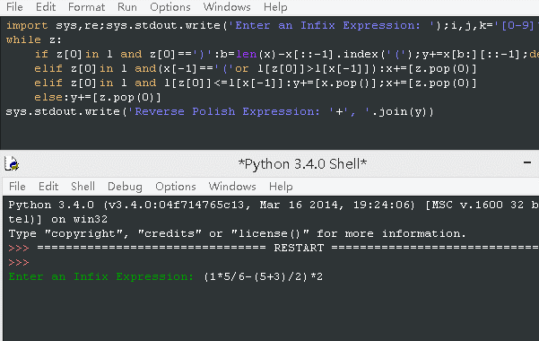This screenshot has height=341, width=539.
Task: Open the Format menu
Action: pyautogui.click(x=86, y=7)
